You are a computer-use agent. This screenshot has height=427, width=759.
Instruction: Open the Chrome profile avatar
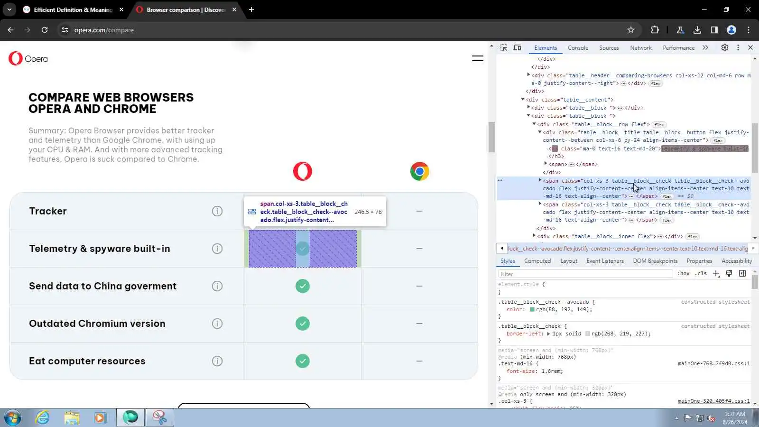[x=731, y=30]
